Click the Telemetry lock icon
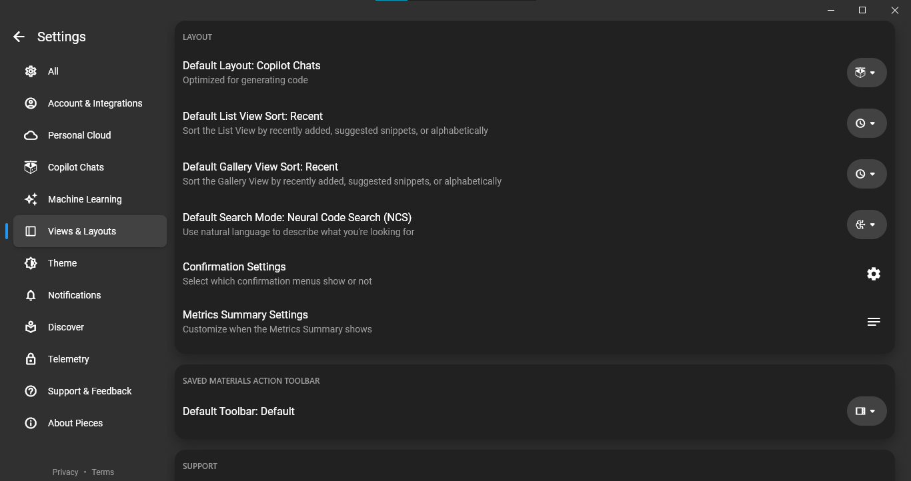The image size is (911, 481). click(31, 359)
